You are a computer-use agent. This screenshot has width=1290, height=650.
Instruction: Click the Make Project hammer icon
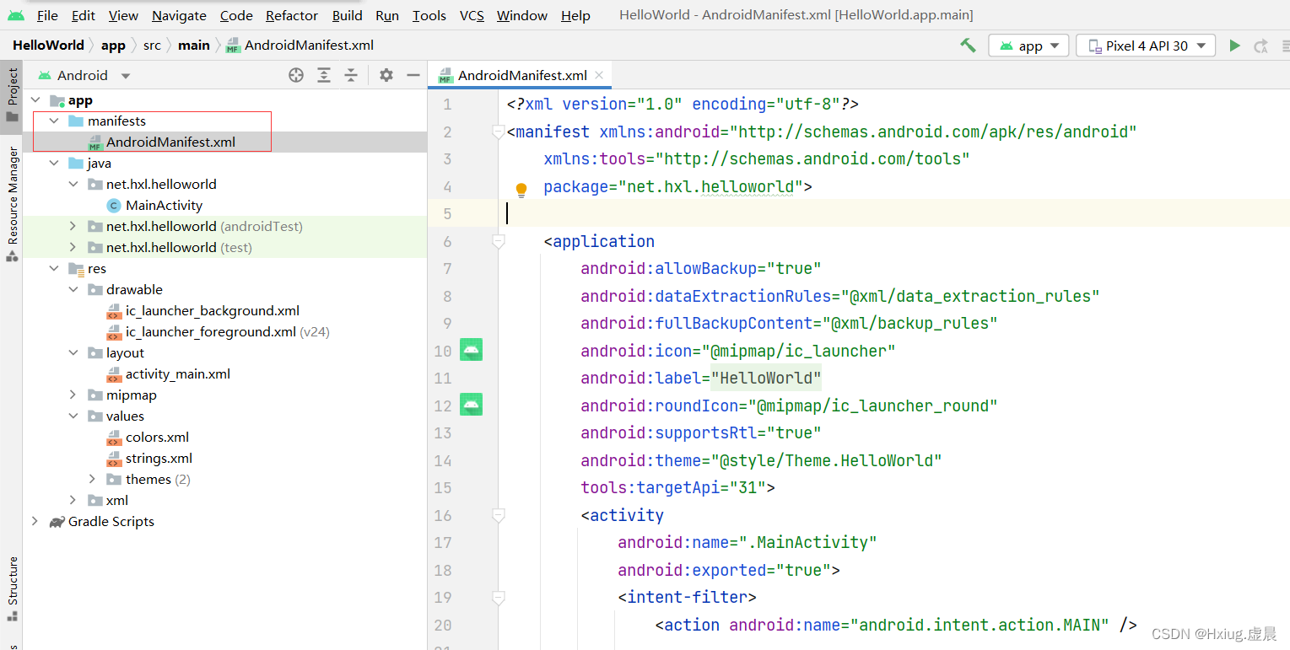pos(968,46)
